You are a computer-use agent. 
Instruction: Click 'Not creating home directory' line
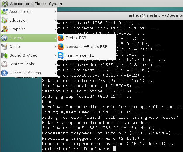(96, 123)
